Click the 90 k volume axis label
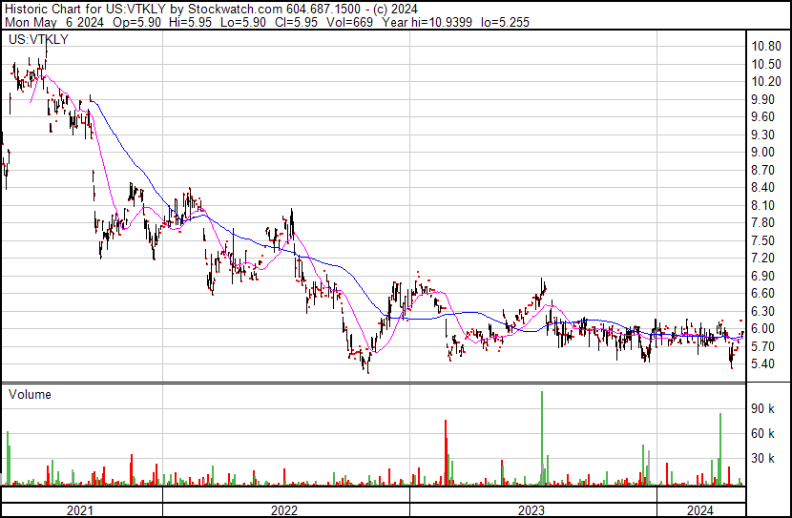The image size is (792, 518). (x=762, y=409)
